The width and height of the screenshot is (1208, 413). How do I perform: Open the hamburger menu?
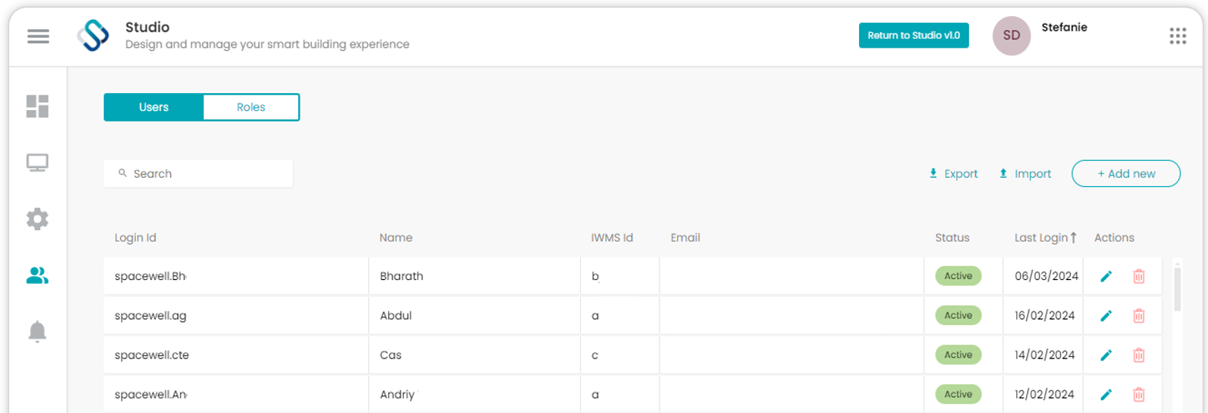38,36
